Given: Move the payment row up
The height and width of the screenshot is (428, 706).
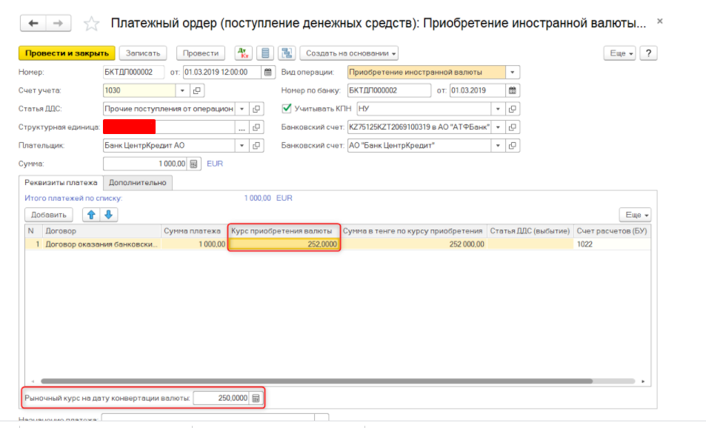Looking at the screenshot, I should click(93, 215).
